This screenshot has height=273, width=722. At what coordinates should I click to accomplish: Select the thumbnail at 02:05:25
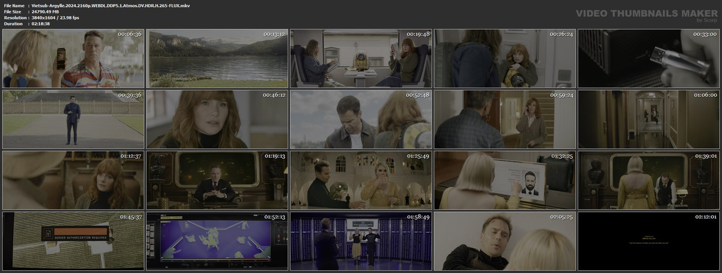[505, 241]
